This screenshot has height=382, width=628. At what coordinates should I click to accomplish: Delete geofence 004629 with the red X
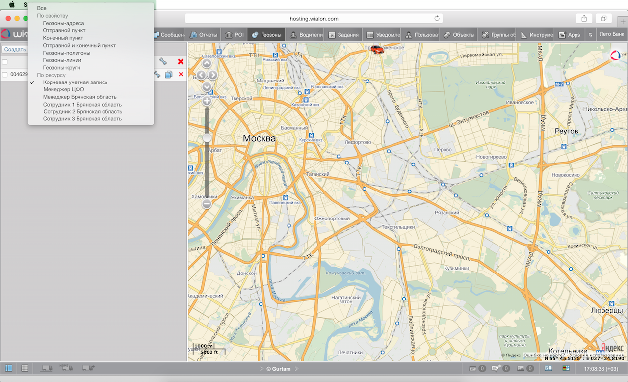coord(181,74)
